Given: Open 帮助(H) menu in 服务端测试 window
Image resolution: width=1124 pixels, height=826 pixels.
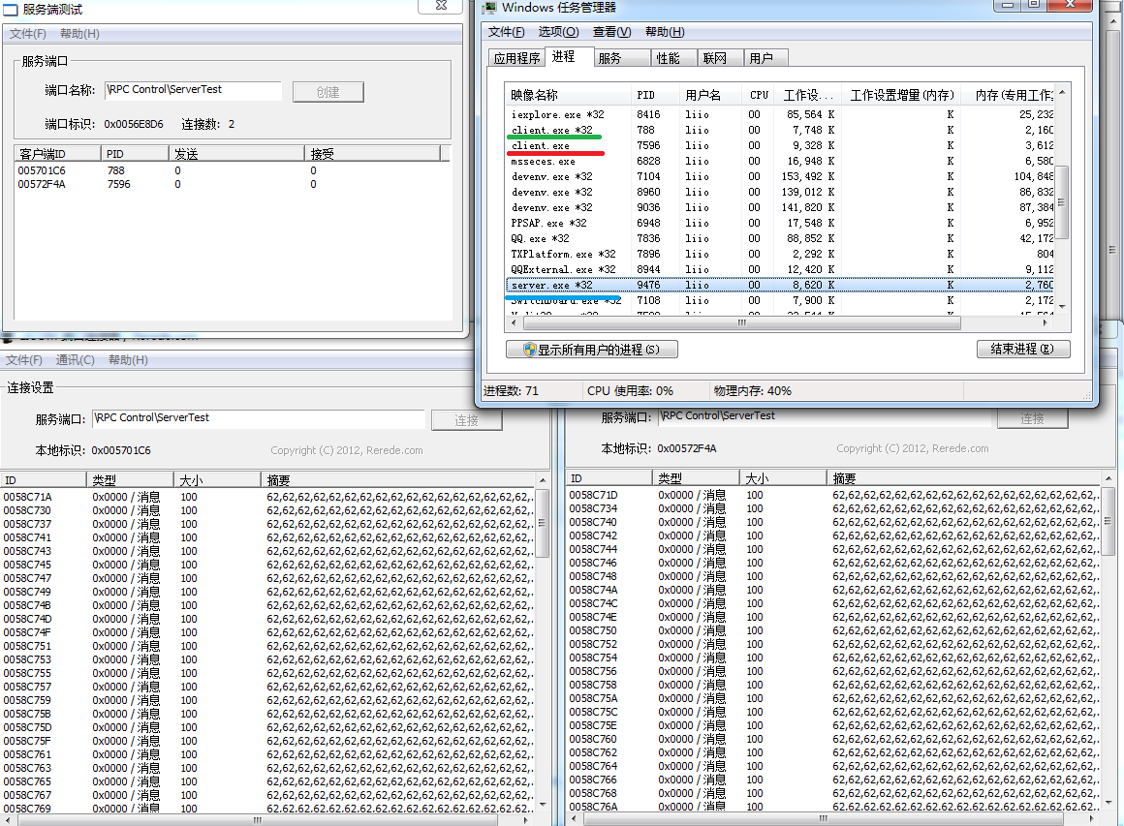Looking at the screenshot, I should point(79,34).
